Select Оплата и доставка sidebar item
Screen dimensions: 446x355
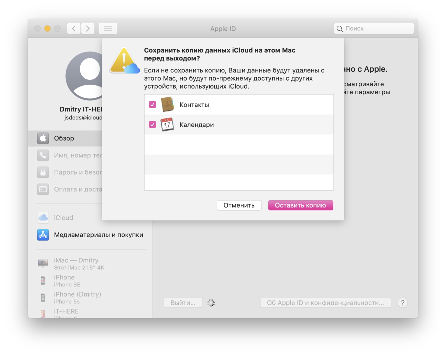coord(65,189)
